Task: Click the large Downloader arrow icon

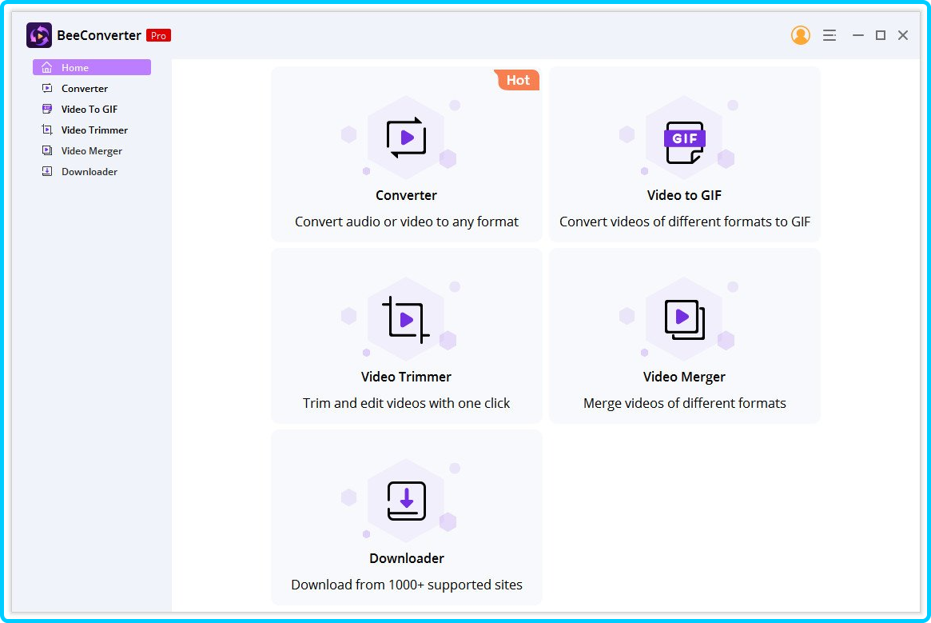Action: pos(407,501)
